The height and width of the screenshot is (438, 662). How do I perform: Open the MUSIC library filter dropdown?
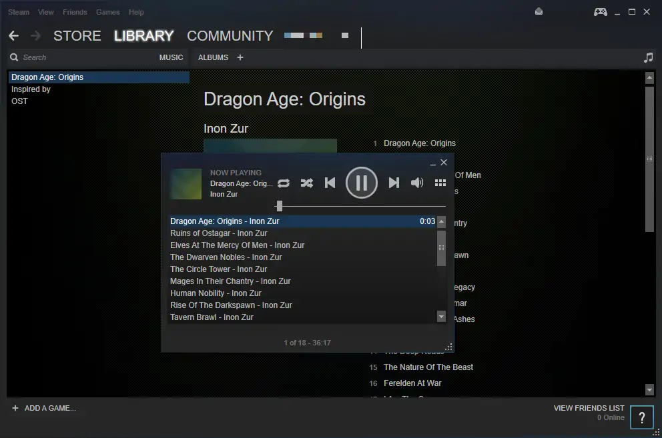(x=171, y=57)
